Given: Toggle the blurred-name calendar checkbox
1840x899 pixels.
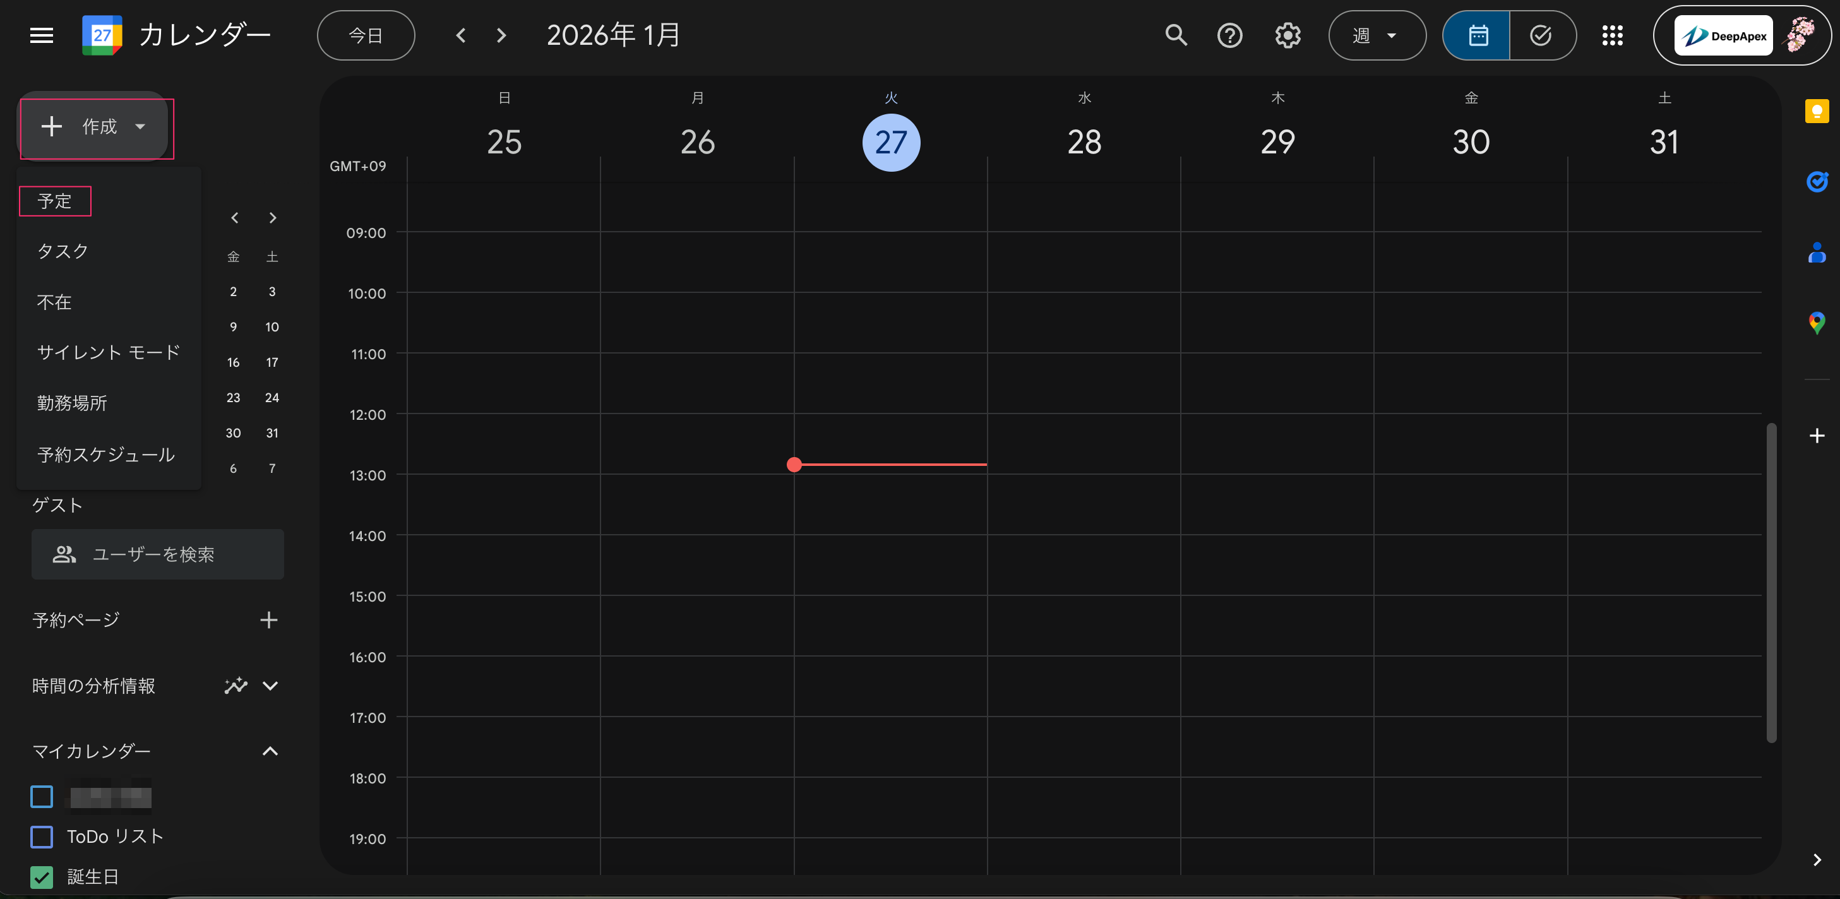Looking at the screenshot, I should click(42, 796).
